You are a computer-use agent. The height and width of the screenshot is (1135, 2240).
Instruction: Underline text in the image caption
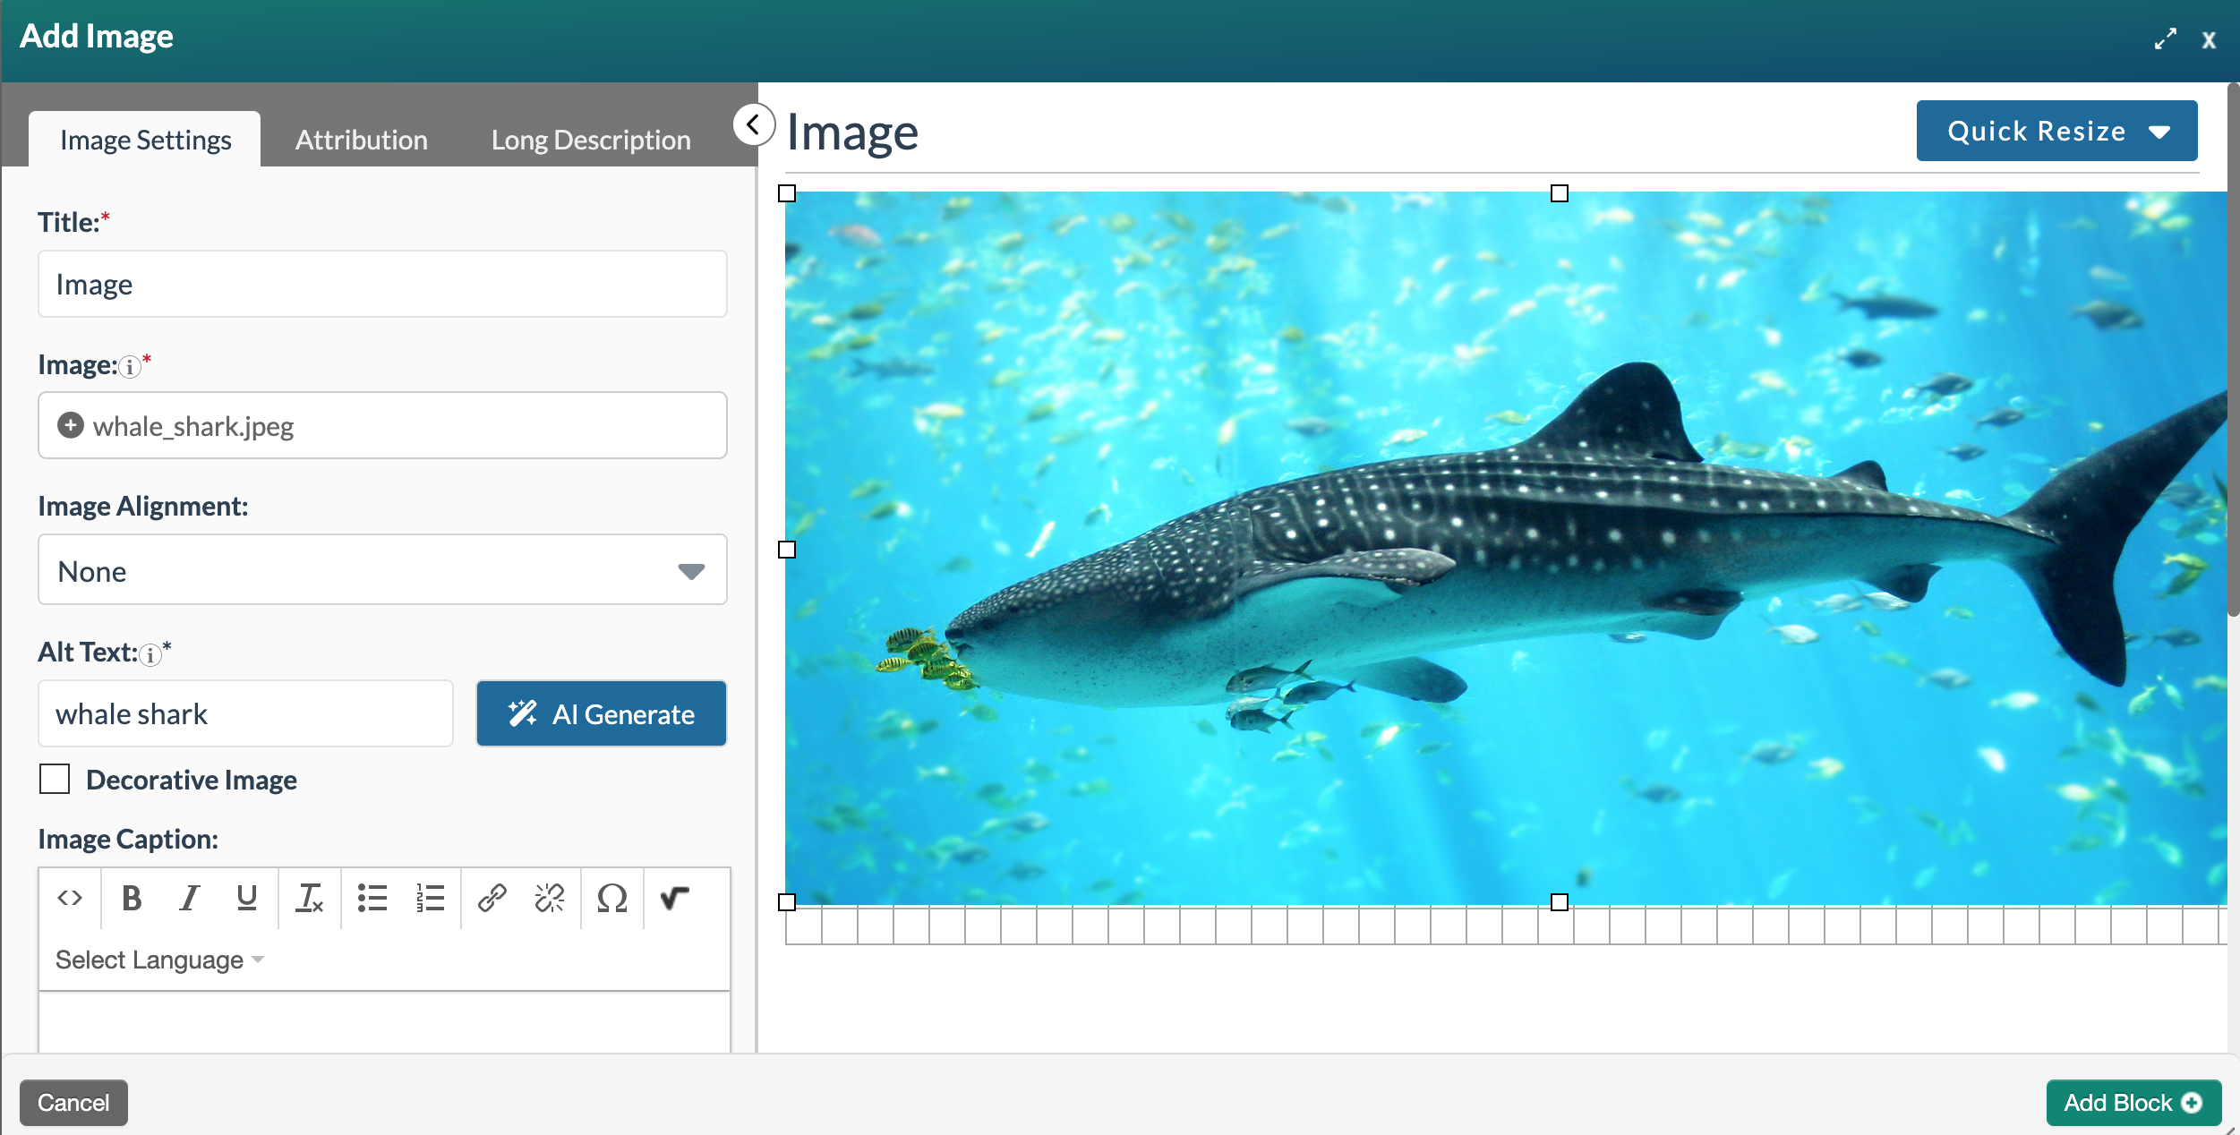pyautogui.click(x=246, y=899)
